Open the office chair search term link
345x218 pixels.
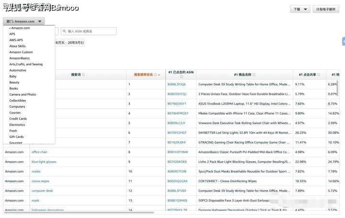39,152
